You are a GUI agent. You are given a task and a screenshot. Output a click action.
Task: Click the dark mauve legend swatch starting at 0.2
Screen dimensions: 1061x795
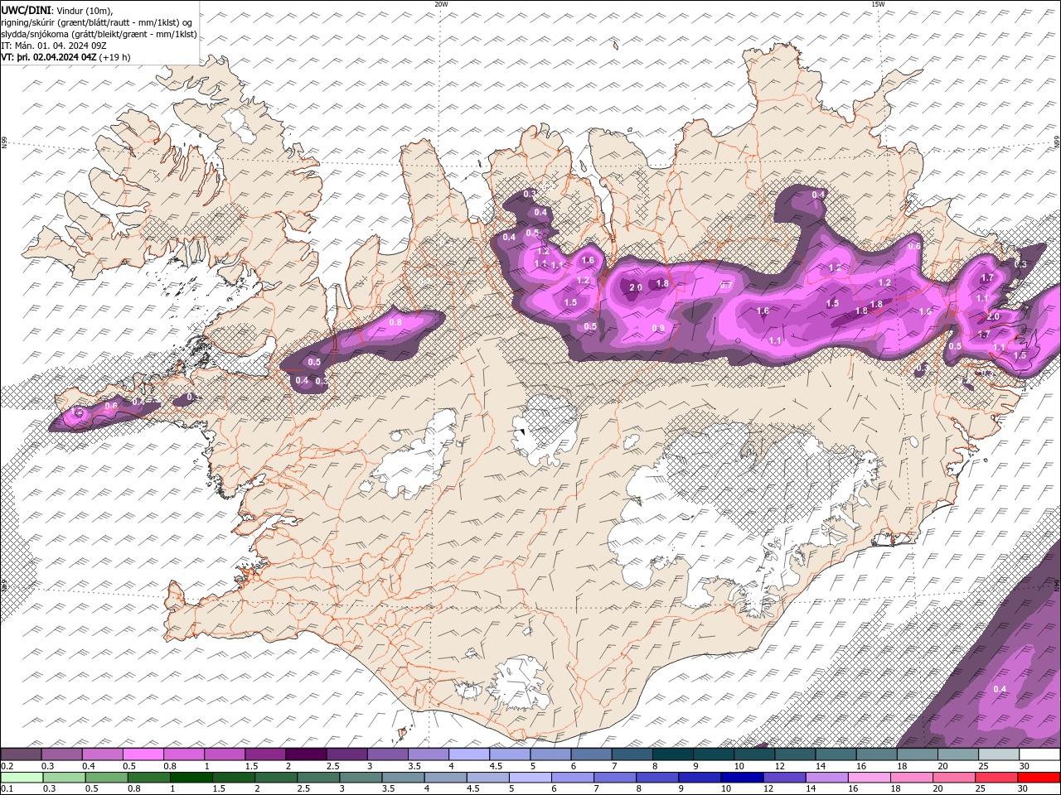click(21, 754)
